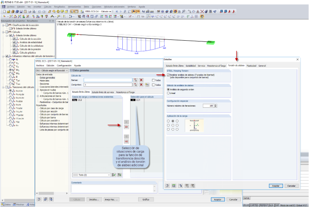
Task: Click the next-case blue arrow beside the STEEL EC3 combo
Action: click(x=121, y=12)
